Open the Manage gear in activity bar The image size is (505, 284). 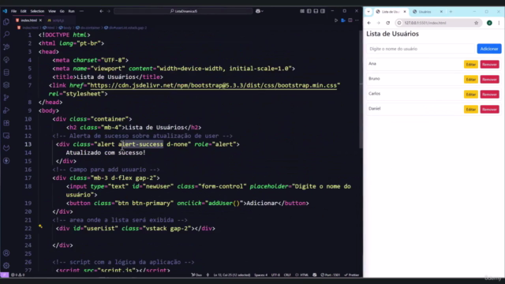(x=6, y=266)
